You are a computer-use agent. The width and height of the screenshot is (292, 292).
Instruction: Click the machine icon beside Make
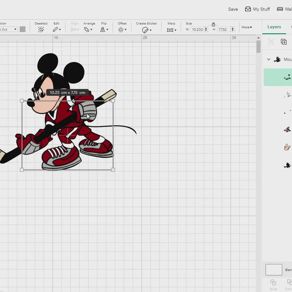(x=280, y=9)
